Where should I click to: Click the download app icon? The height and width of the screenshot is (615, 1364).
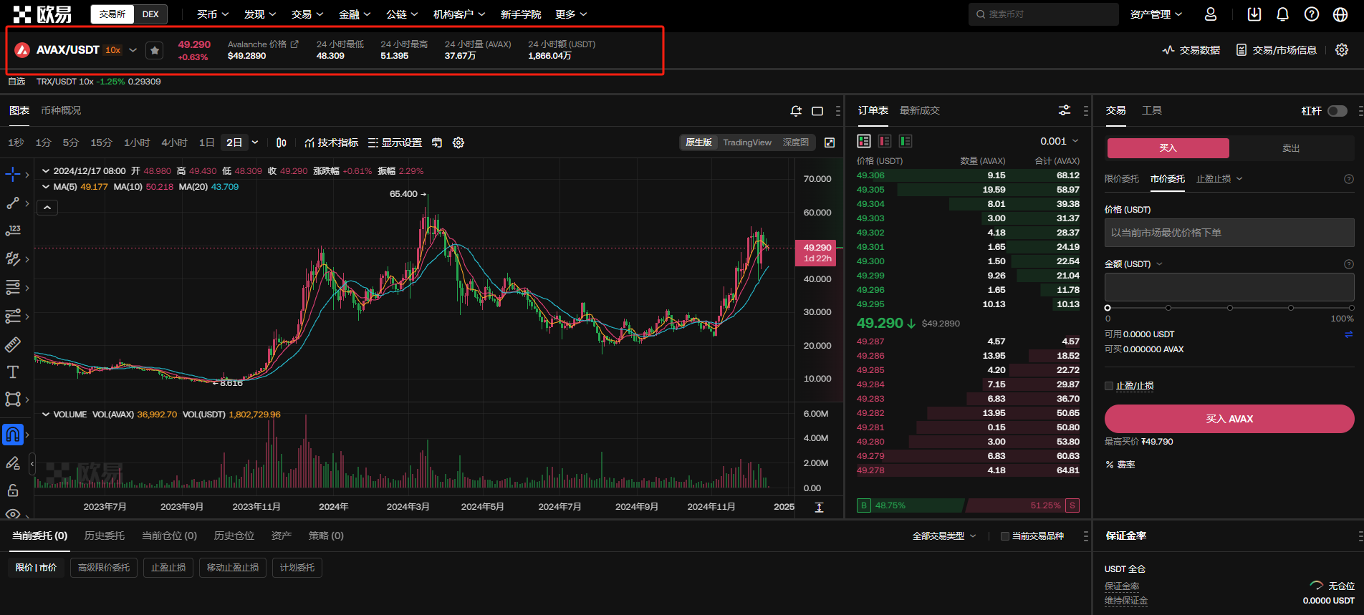[x=1254, y=14]
